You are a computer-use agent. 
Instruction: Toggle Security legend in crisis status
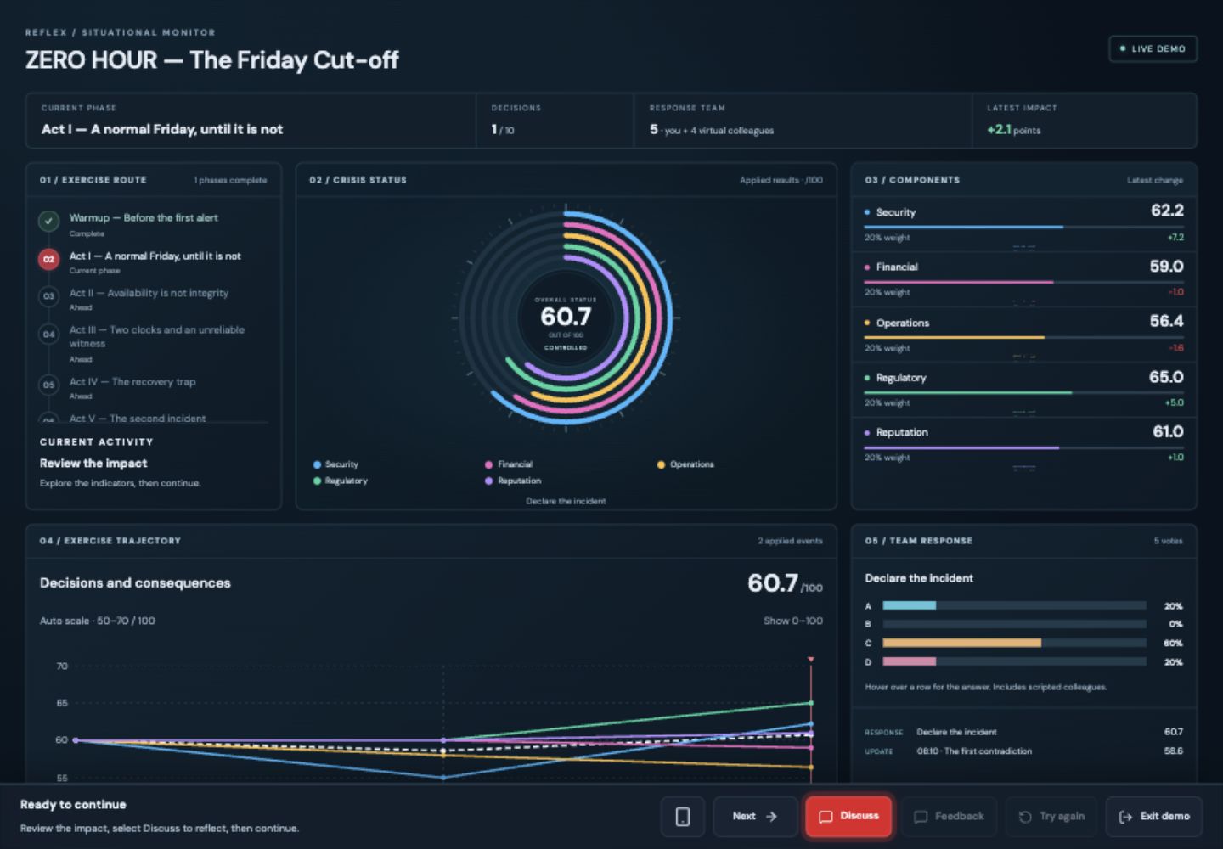(335, 464)
